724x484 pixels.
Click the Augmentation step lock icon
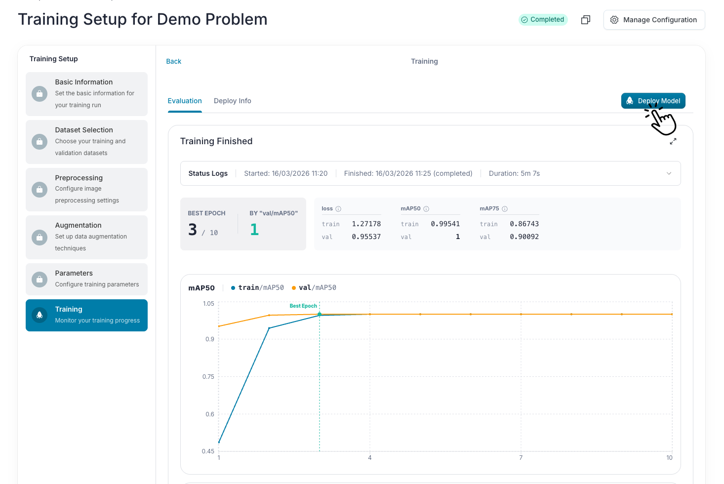coord(40,237)
